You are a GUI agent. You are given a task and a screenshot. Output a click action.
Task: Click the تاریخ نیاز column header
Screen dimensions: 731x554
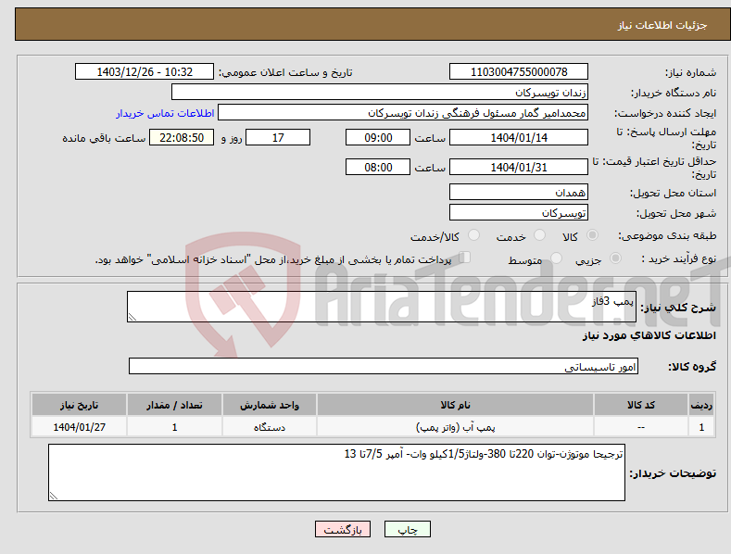80,405
